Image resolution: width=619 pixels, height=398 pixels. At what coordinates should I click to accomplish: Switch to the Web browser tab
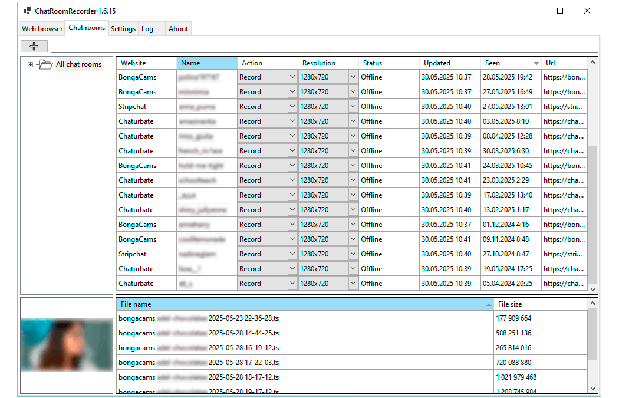(x=42, y=28)
